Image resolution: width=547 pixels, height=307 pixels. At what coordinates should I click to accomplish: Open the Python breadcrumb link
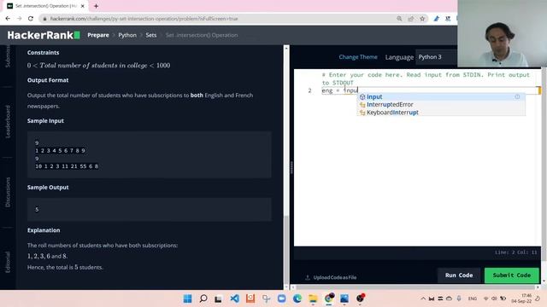(127, 35)
